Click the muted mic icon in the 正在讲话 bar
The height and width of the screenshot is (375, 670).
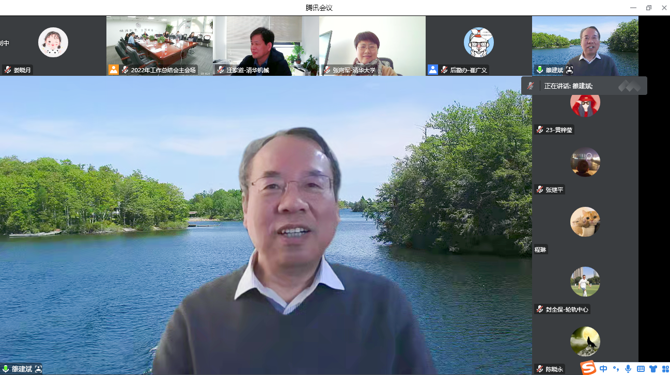[x=531, y=86]
